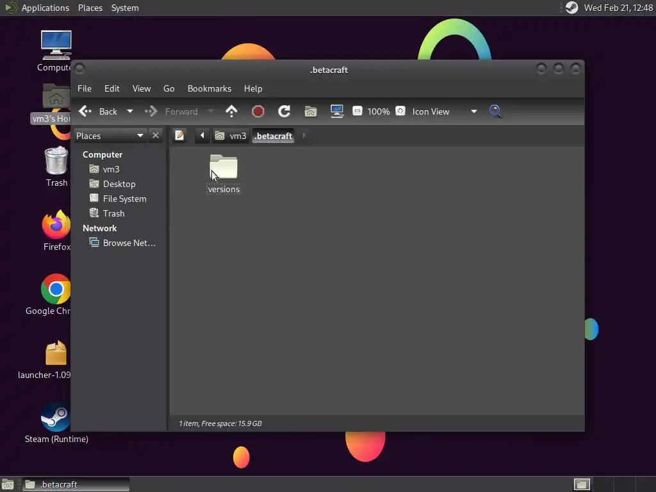This screenshot has width=656, height=492.
Task: Toggle text-based location entry pencil icon
Action: (180, 136)
